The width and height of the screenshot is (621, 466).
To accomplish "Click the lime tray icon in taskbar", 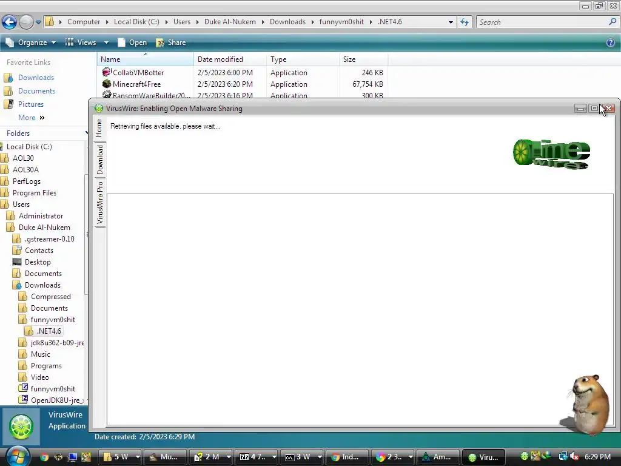I will tap(525, 456).
